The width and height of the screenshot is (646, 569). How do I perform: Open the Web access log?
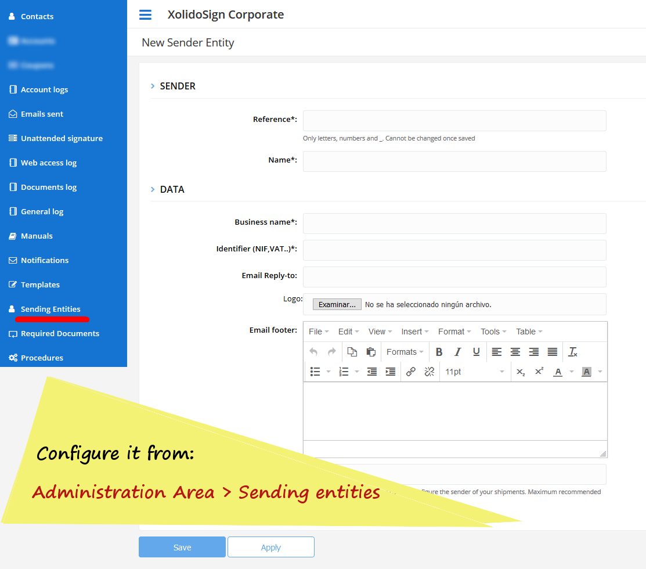(x=43, y=163)
